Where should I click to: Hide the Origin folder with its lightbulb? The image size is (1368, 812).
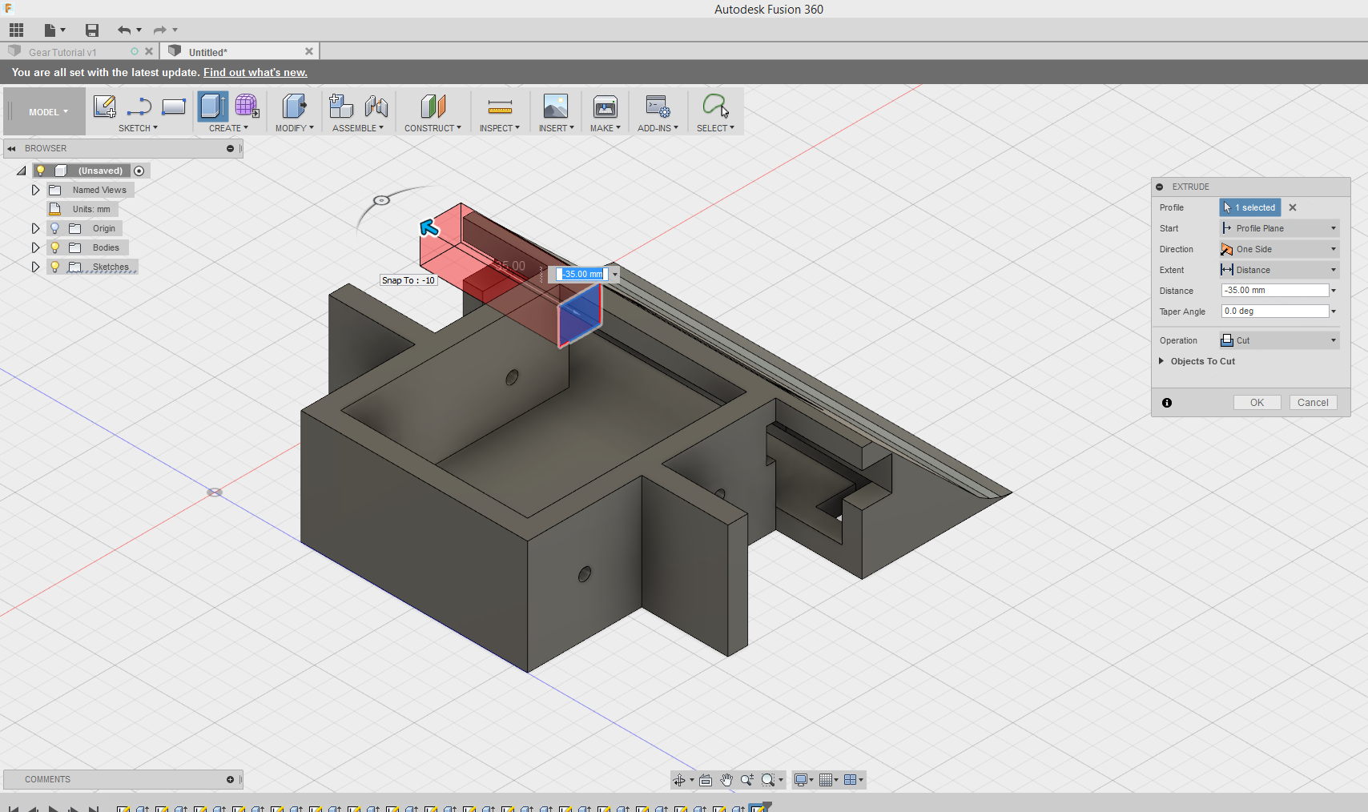point(54,228)
